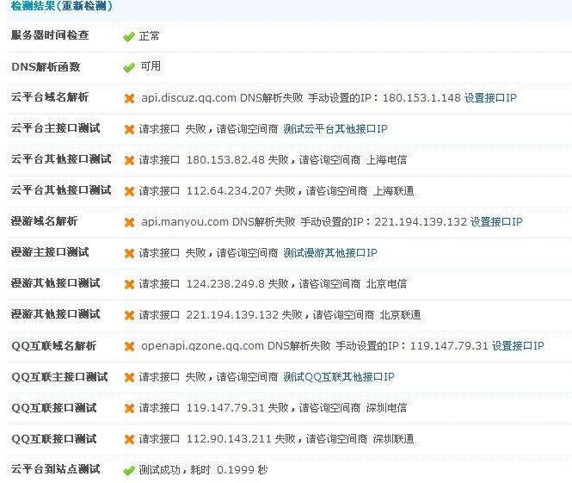
Task: Click orange X icon beside 112.90.143.211
Action: 129,440
